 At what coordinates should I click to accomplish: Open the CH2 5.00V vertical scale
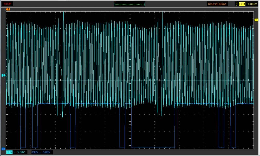(21, 152)
